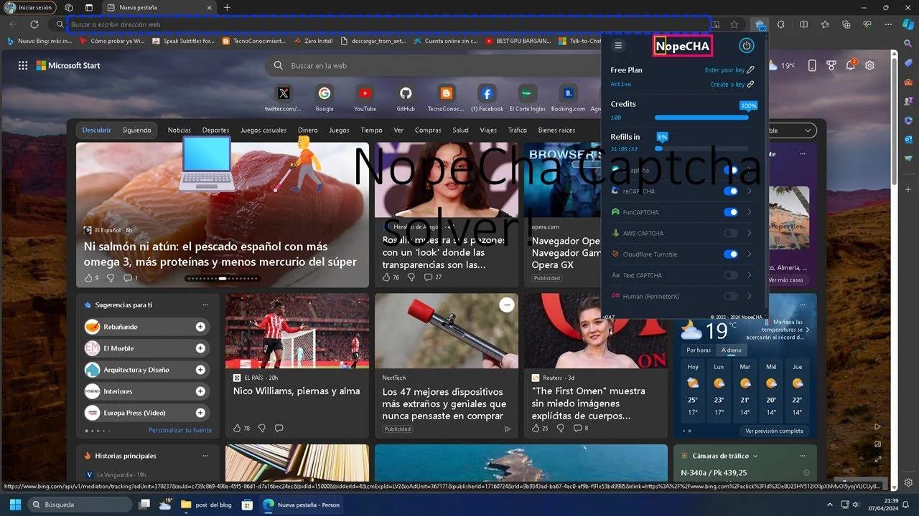Click the browser address bar
Screen dimensions: 919x516
pyautogui.click(x=388, y=24)
